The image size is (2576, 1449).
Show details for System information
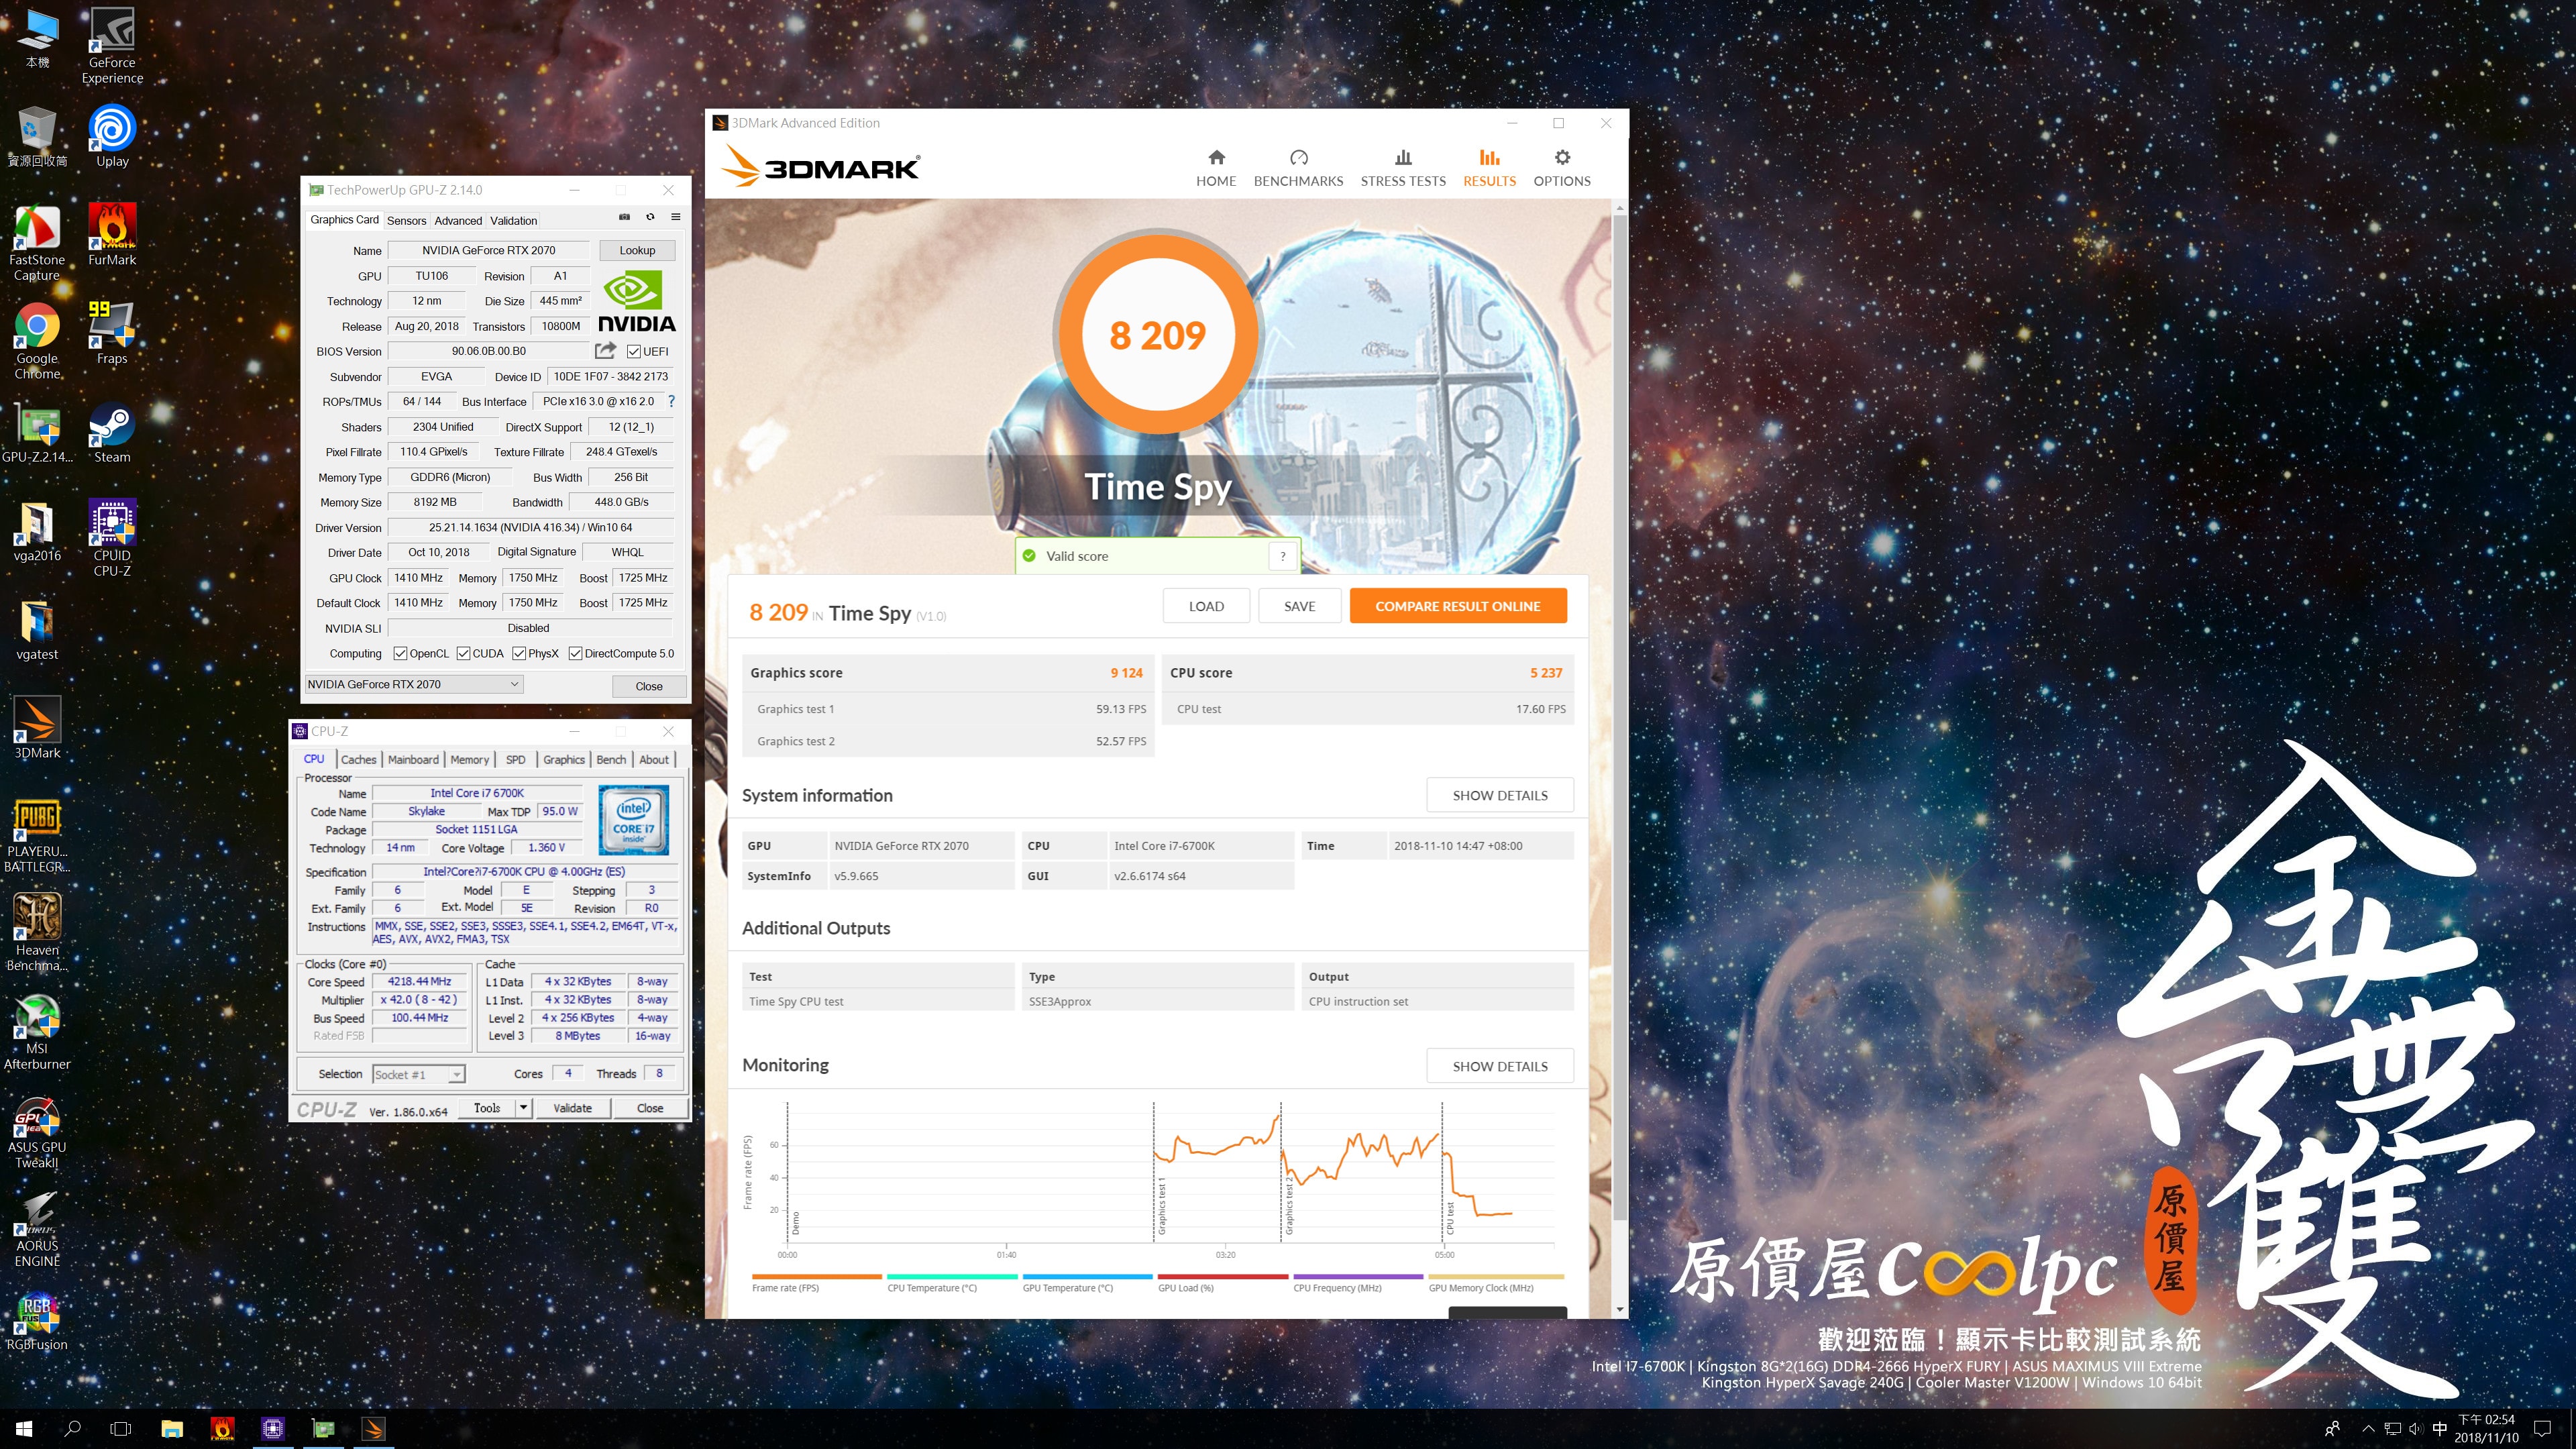1500,795
